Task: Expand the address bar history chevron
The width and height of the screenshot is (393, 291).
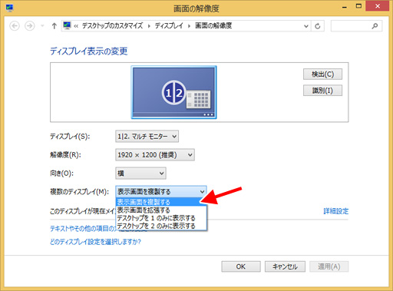Action: point(306,26)
